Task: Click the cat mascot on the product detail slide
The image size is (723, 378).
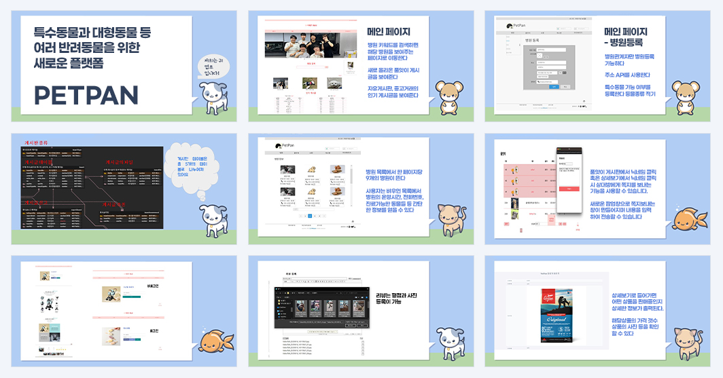Action: 688,343
